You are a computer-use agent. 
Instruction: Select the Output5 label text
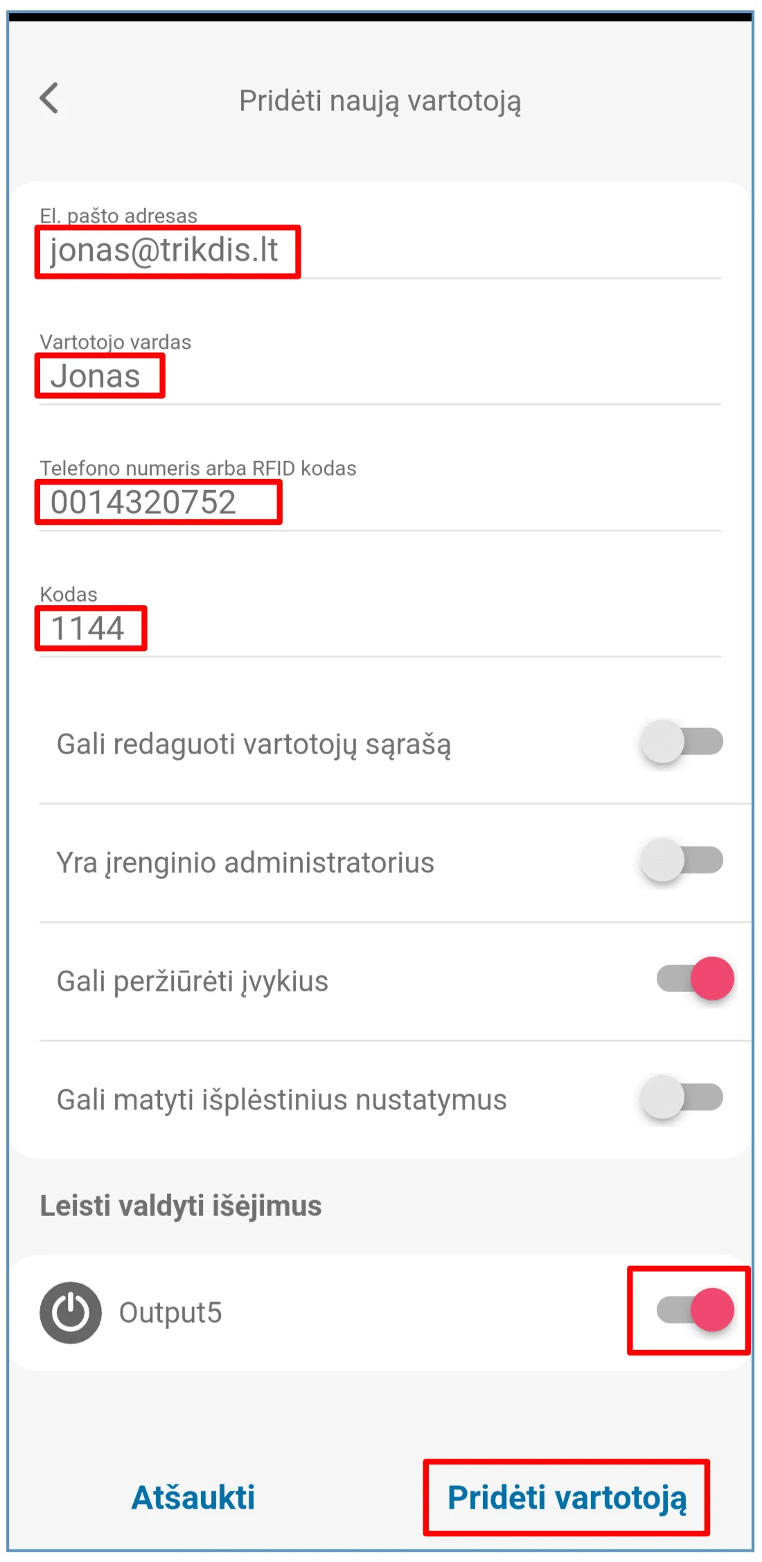click(x=170, y=1312)
